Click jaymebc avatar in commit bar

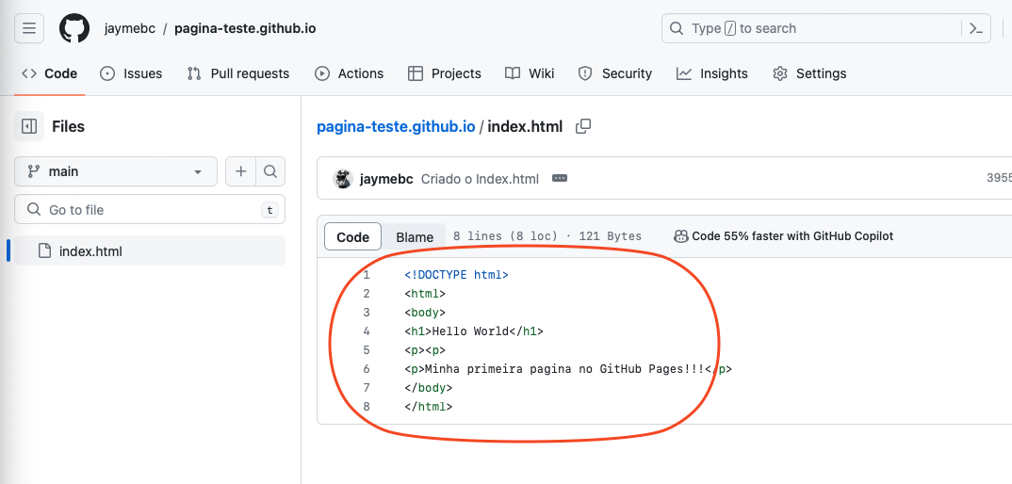344,179
